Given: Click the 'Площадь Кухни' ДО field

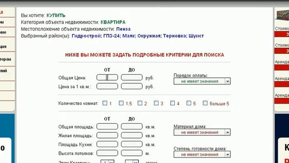Looking at the screenshot, I should click(x=132, y=144).
